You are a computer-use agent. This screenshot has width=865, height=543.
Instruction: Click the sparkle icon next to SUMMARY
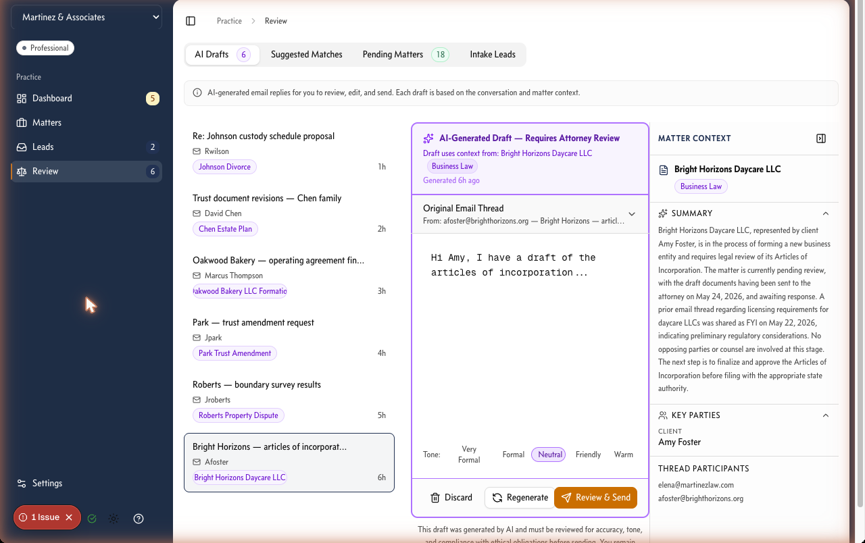click(663, 213)
